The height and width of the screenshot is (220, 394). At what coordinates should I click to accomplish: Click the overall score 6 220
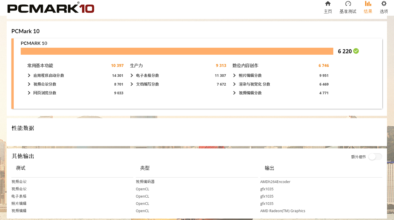click(x=345, y=51)
